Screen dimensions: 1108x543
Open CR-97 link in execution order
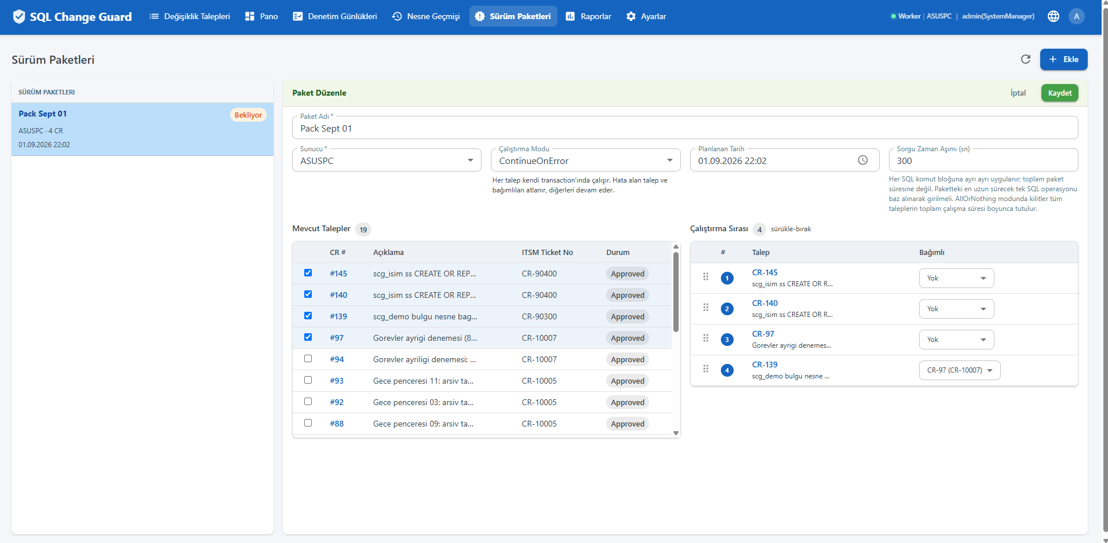click(x=763, y=334)
